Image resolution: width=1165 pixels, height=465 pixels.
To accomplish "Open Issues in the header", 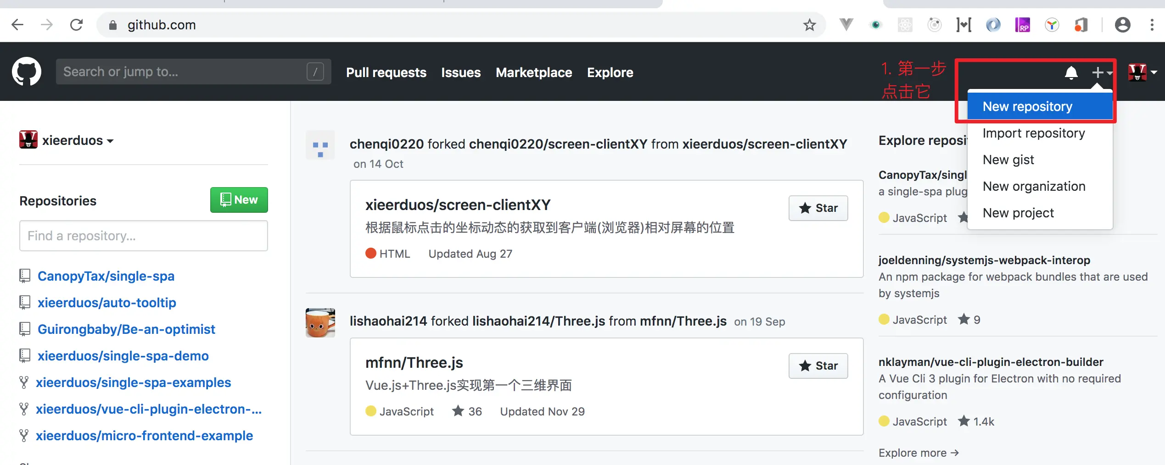I will pyautogui.click(x=461, y=72).
